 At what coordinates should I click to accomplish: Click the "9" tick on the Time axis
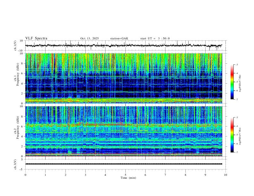pos(205,175)
